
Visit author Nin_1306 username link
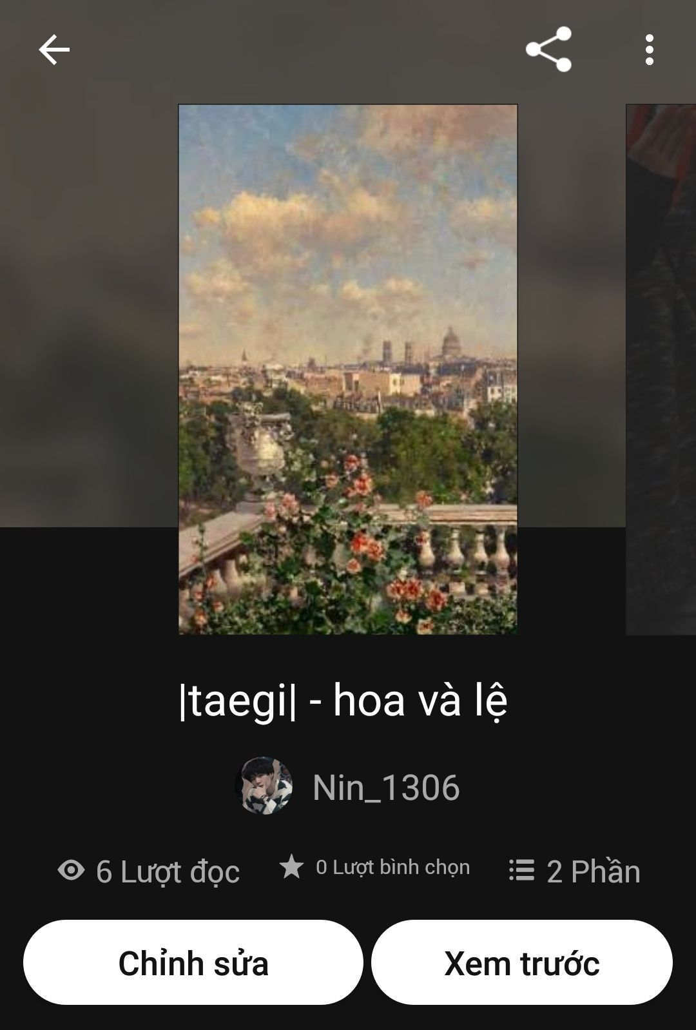click(386, 787)
